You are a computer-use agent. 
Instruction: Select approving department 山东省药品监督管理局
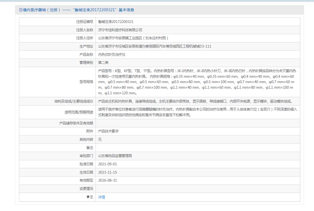click(115, 156)
